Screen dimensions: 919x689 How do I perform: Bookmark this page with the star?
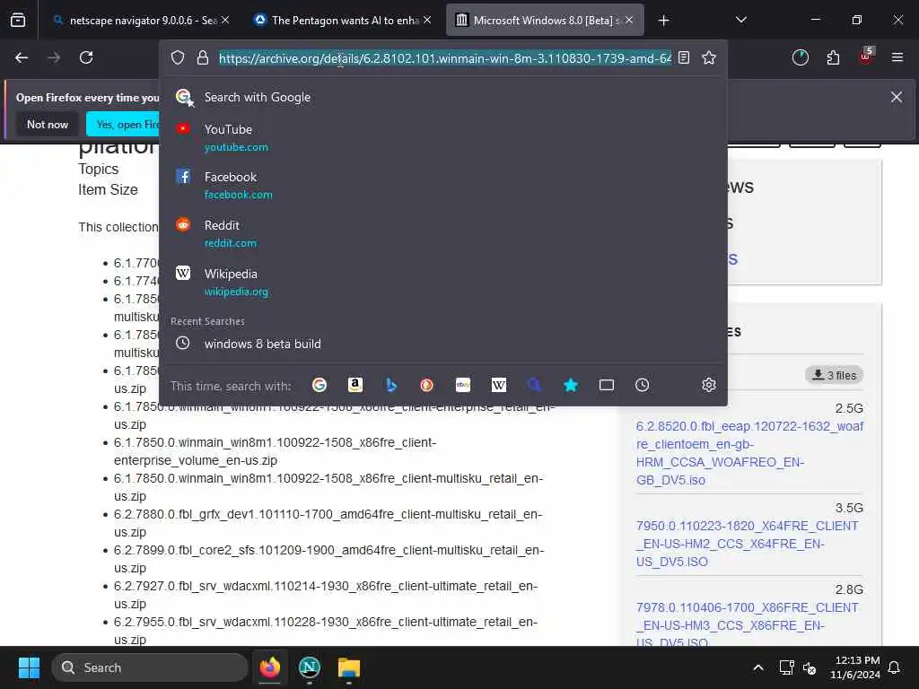click(709, 57)
